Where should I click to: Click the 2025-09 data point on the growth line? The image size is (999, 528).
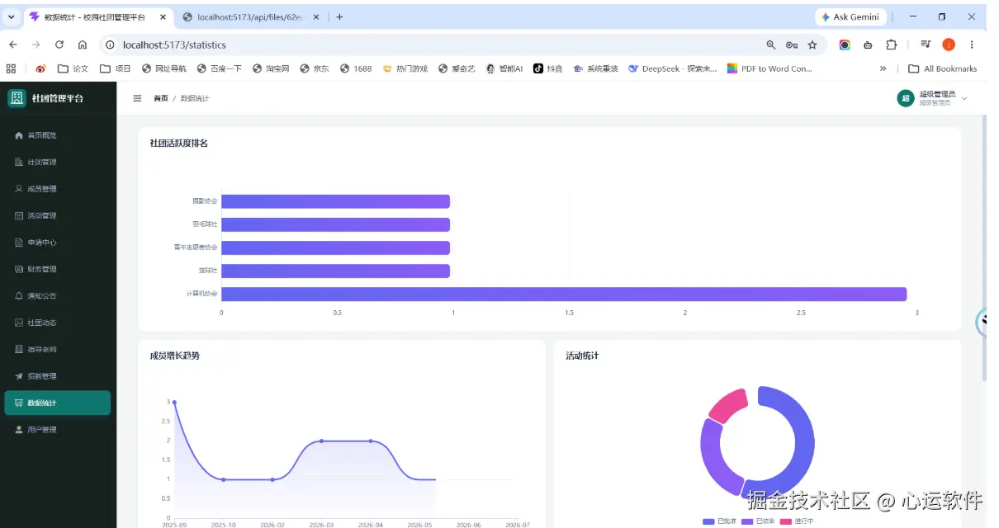coord(174,402)
